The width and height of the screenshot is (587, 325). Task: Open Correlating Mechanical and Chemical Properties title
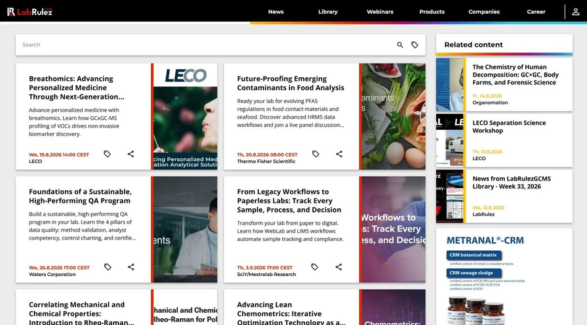coord(81,313)
